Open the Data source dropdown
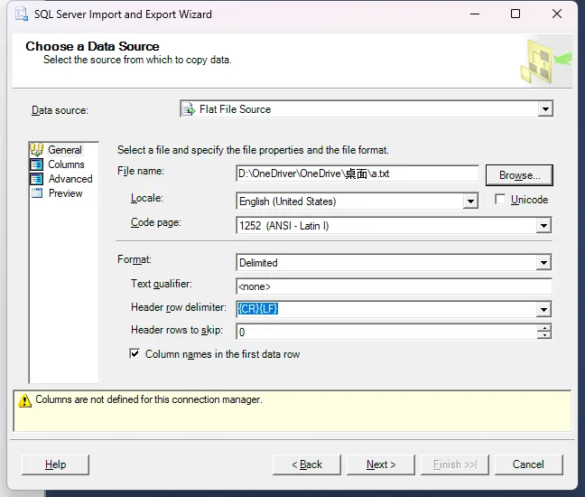Image resolution: width=585 pixels, height=497 pixels. pos(544,109)
